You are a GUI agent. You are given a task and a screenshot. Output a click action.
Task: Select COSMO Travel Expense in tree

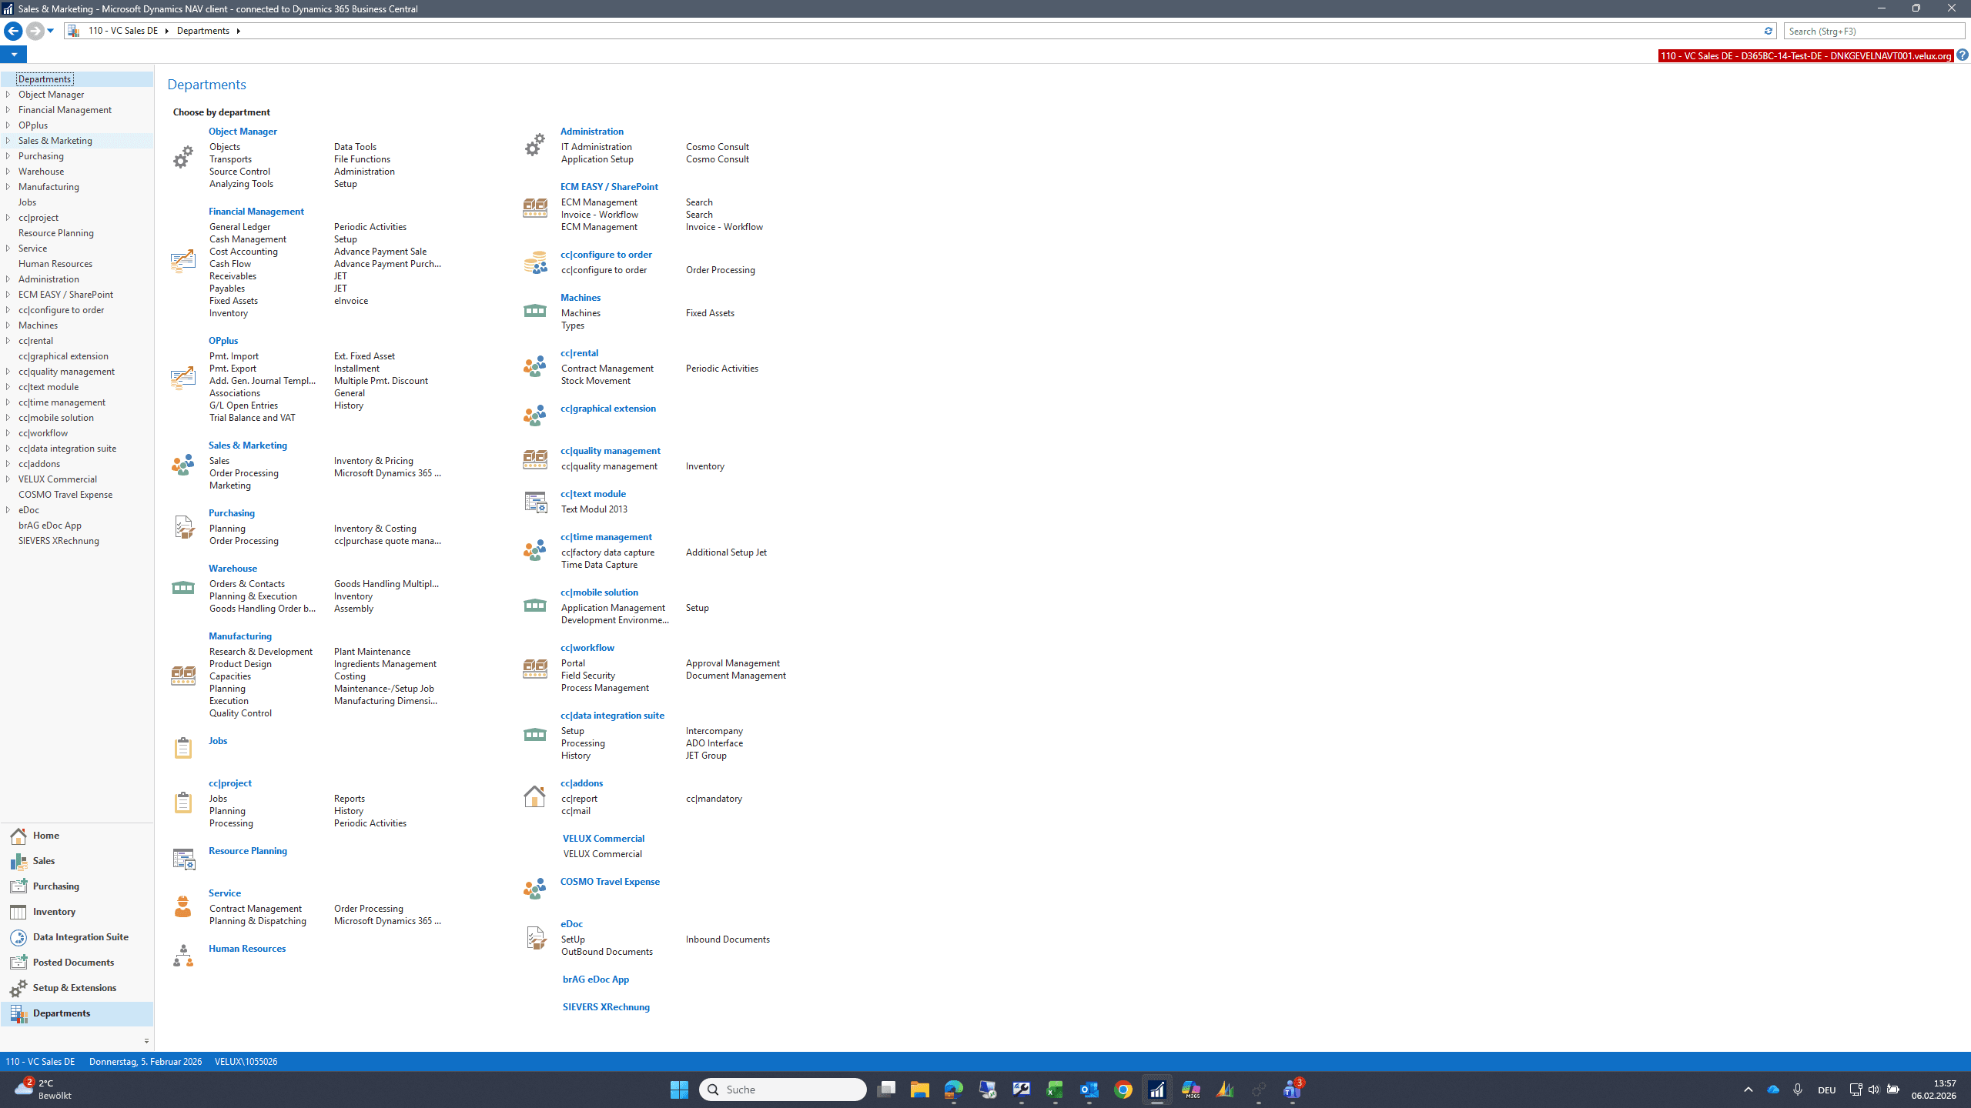(65, 495)
